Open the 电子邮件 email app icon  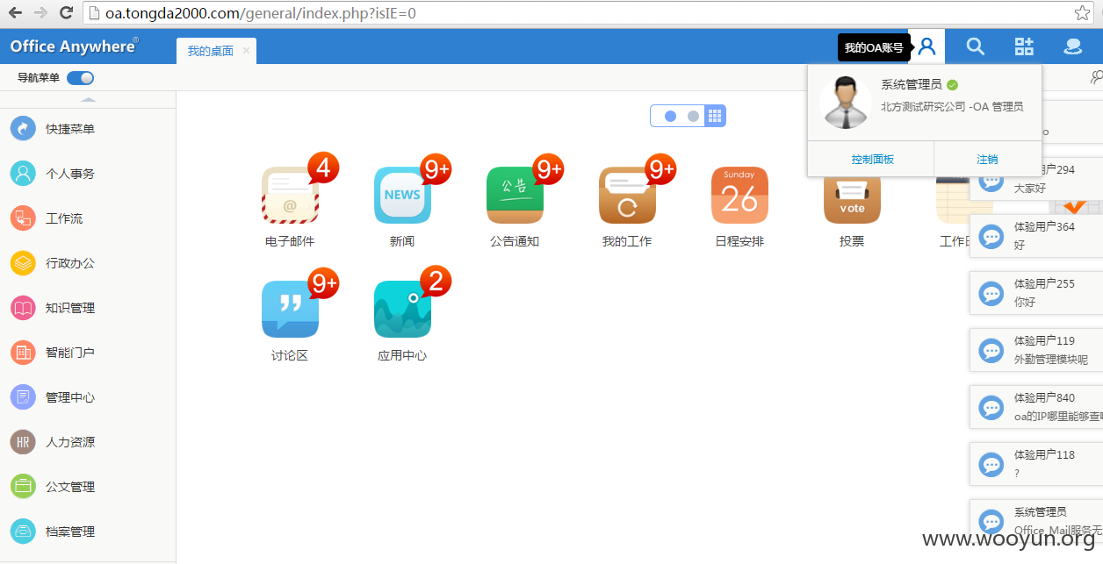click(290, 196)
